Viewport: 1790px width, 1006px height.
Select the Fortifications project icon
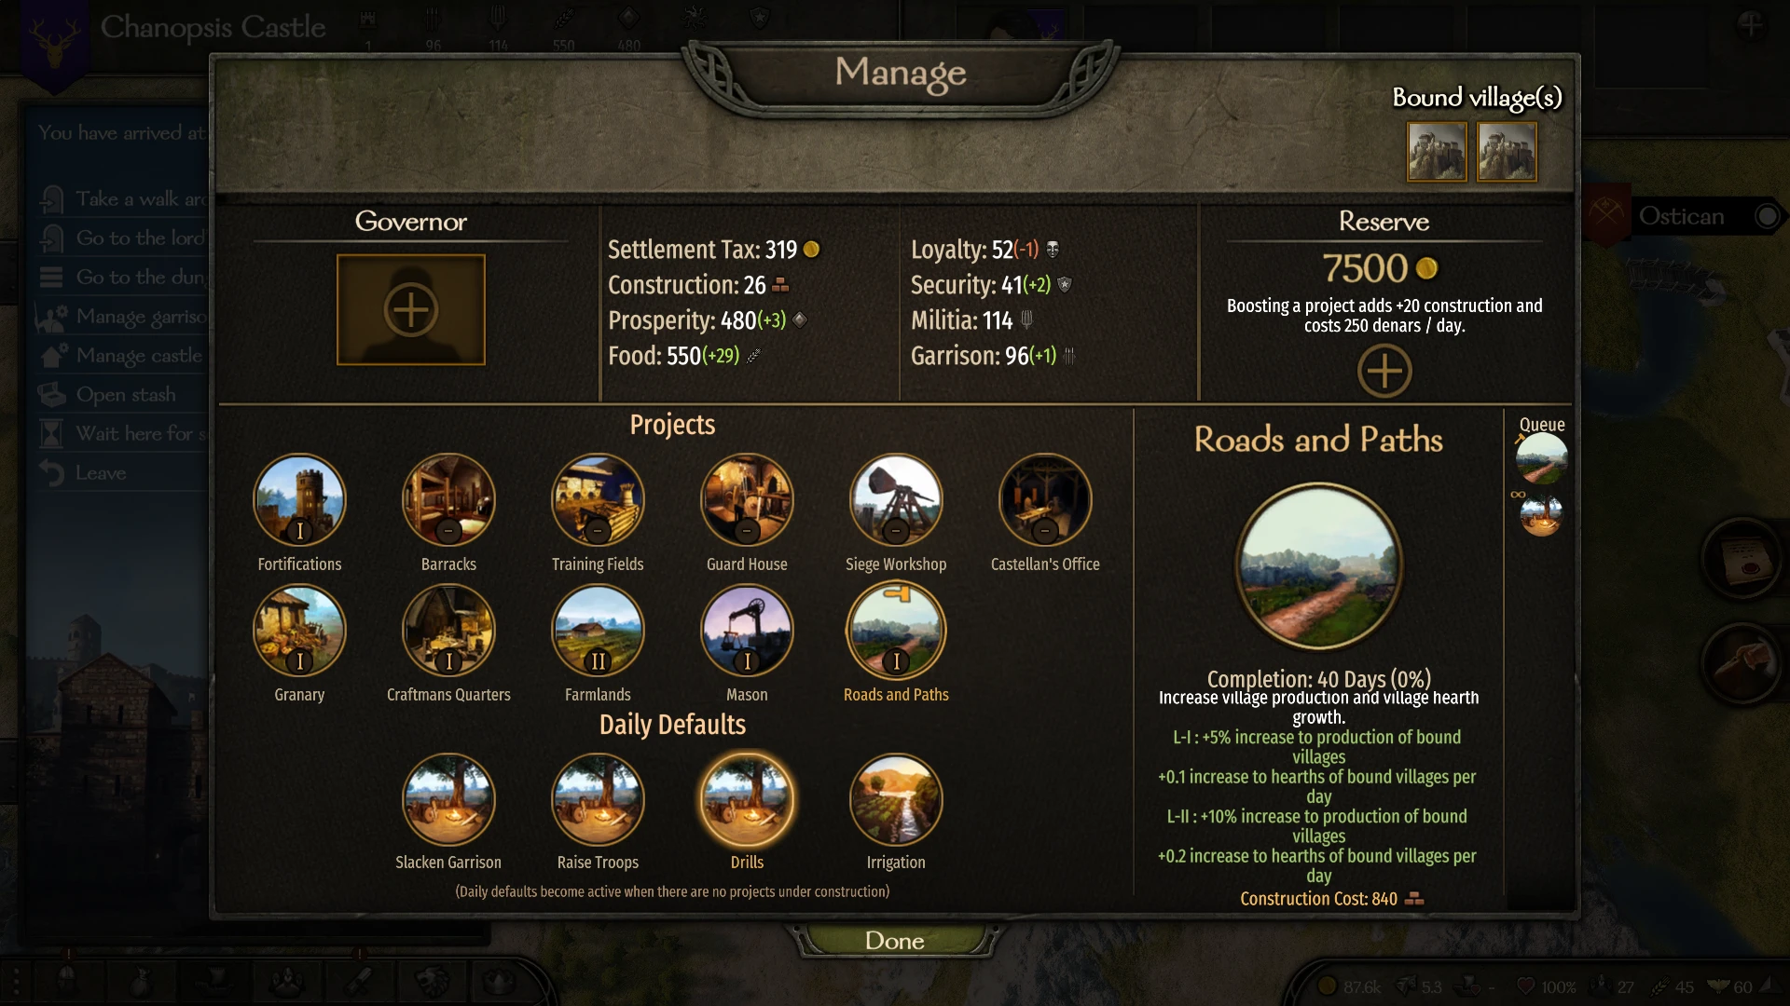point(299,500)
